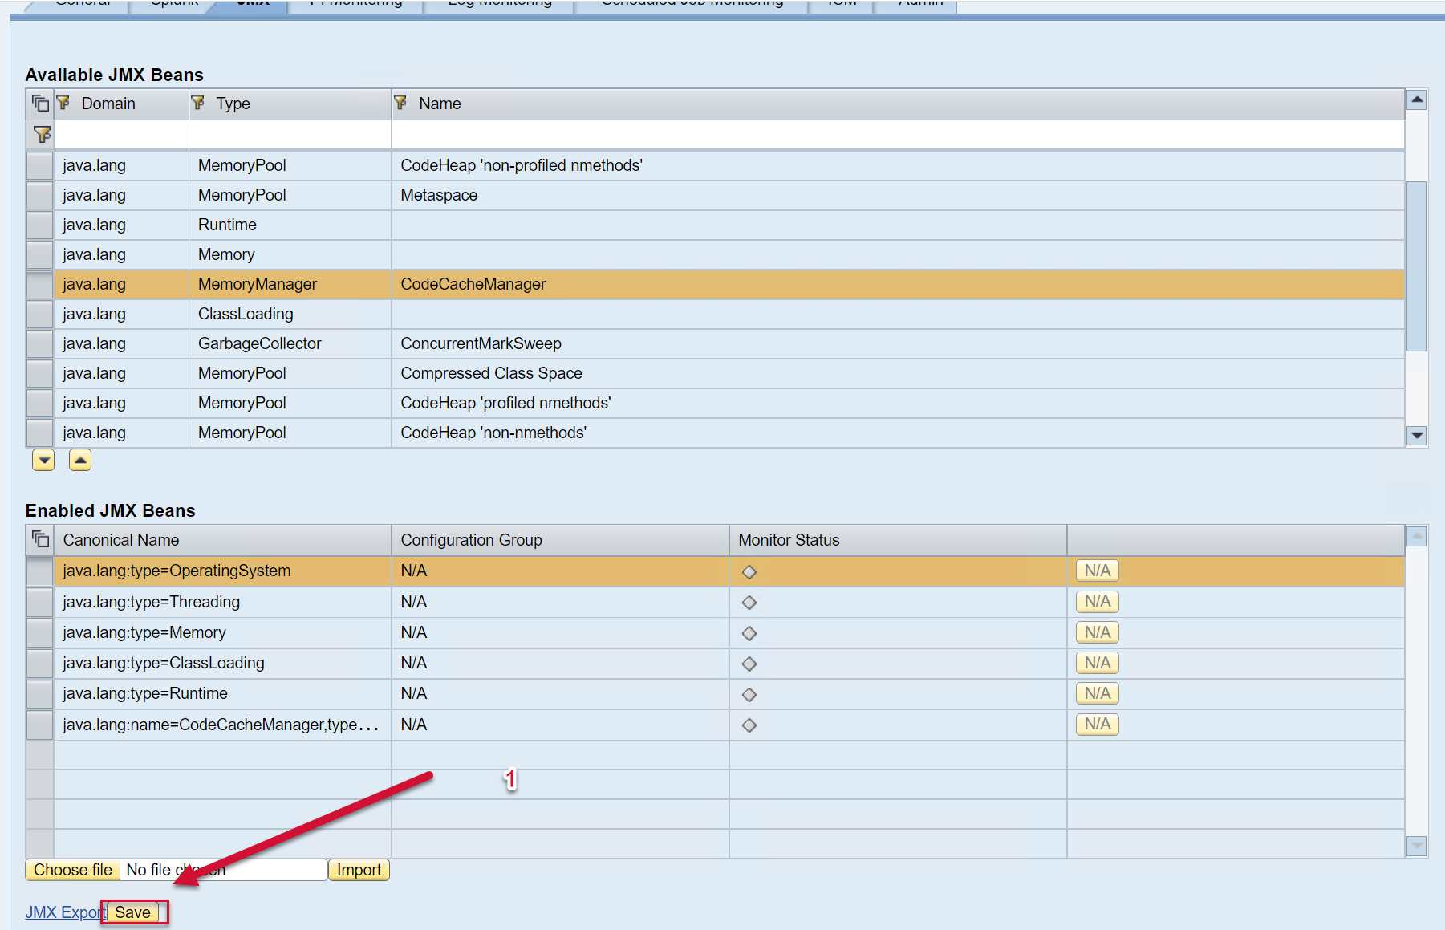Click select-all icon in Enabled JMX Beans table
This screenshot has width=1445, height=930.
point(40,540)
